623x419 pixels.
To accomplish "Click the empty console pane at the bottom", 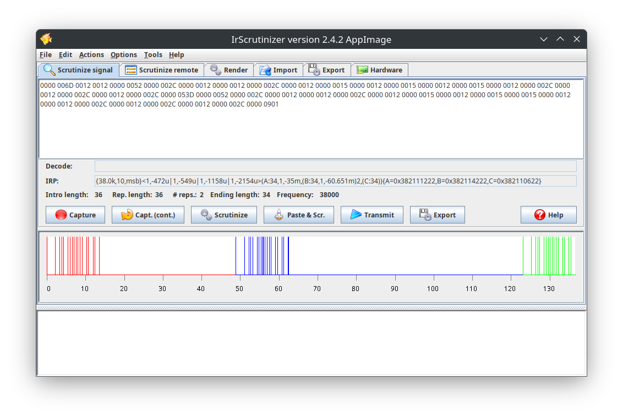I will 311,343.
